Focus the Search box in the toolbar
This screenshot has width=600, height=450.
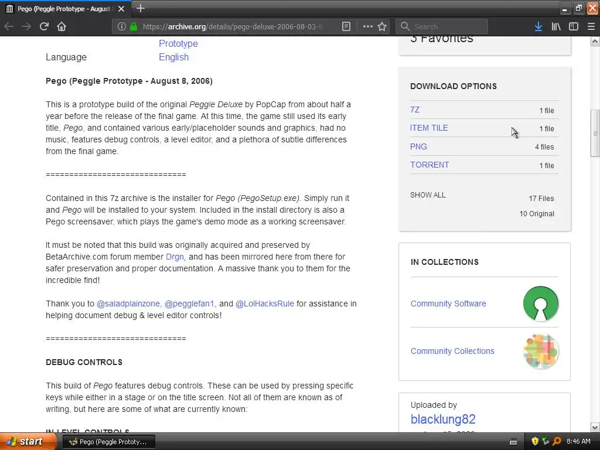442,26
